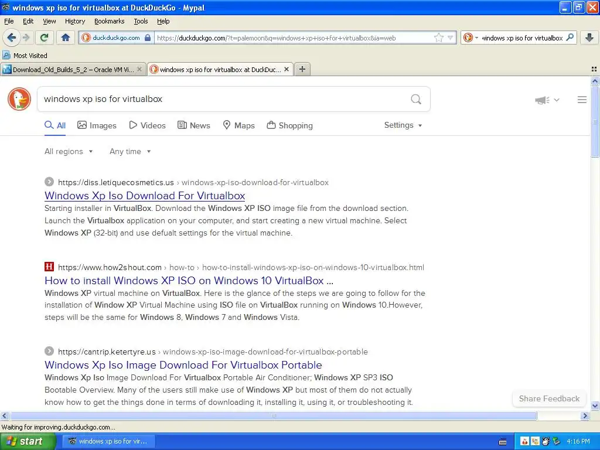Open the DuckDuckGo hamburger side menu

point(582,100)
